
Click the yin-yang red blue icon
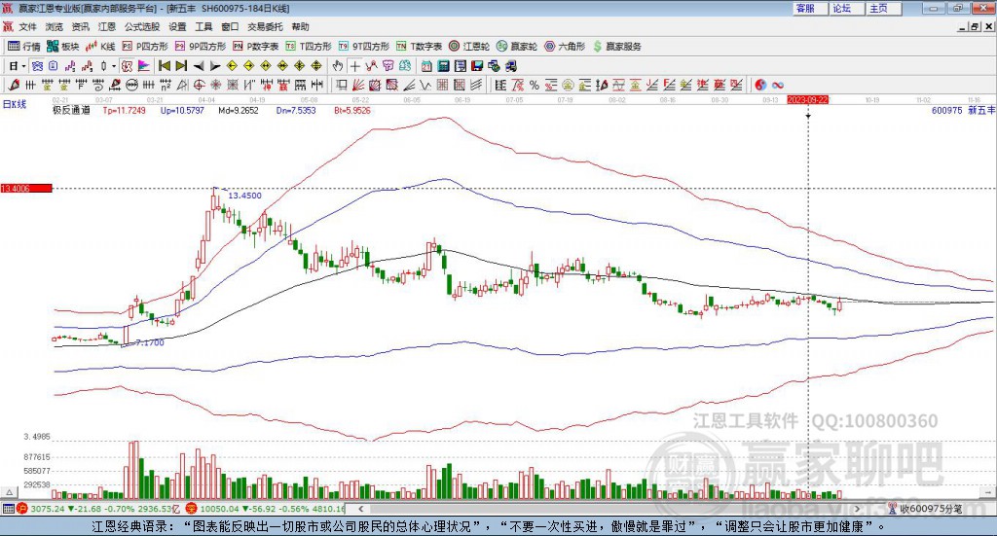click(760, 85)
